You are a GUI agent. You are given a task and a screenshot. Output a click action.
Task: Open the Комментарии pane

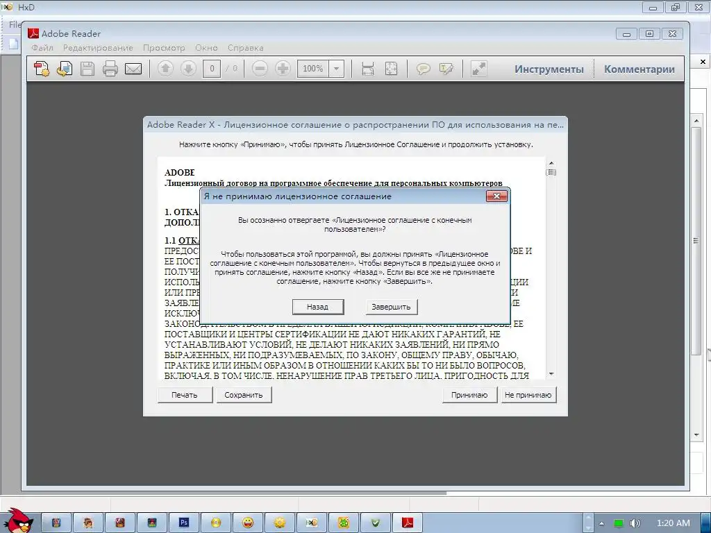pos(639,69)
